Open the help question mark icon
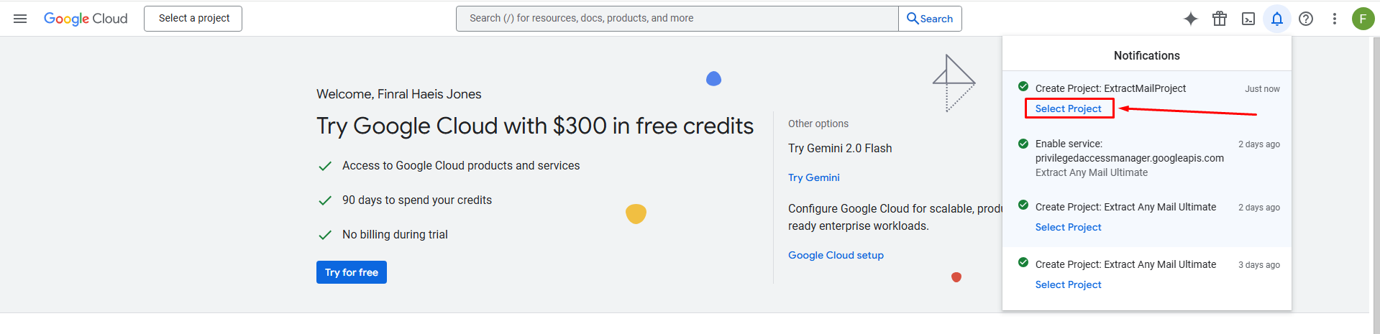 tap(1306, 19)
